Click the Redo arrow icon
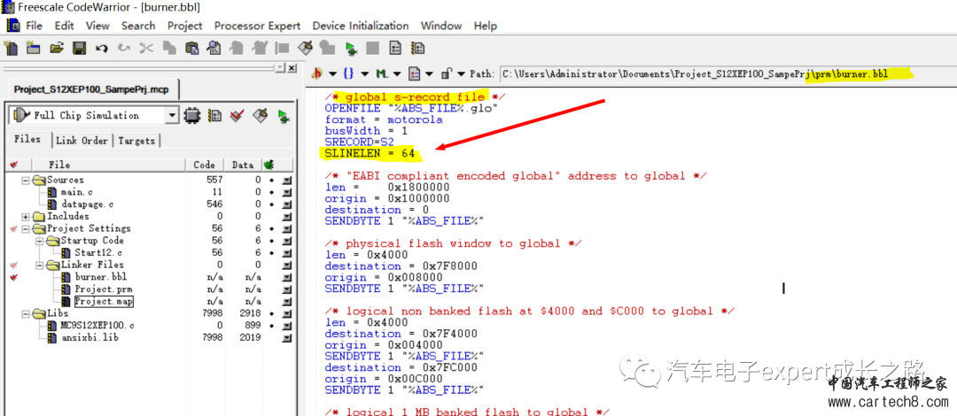 pyautogui.click(x=124, y=48)
